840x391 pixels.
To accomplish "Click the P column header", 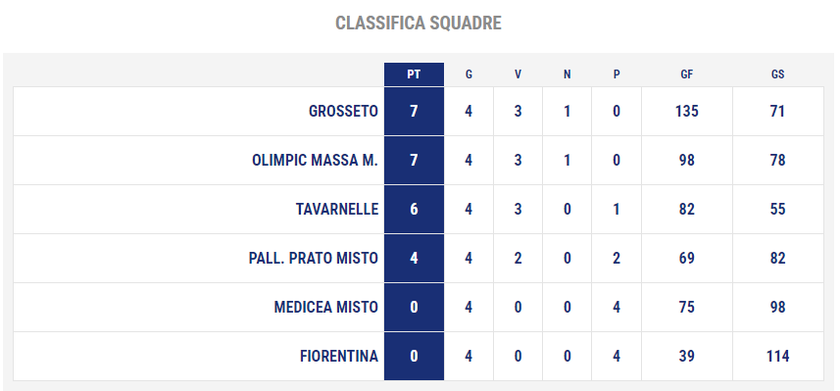I will click(617, 74).
